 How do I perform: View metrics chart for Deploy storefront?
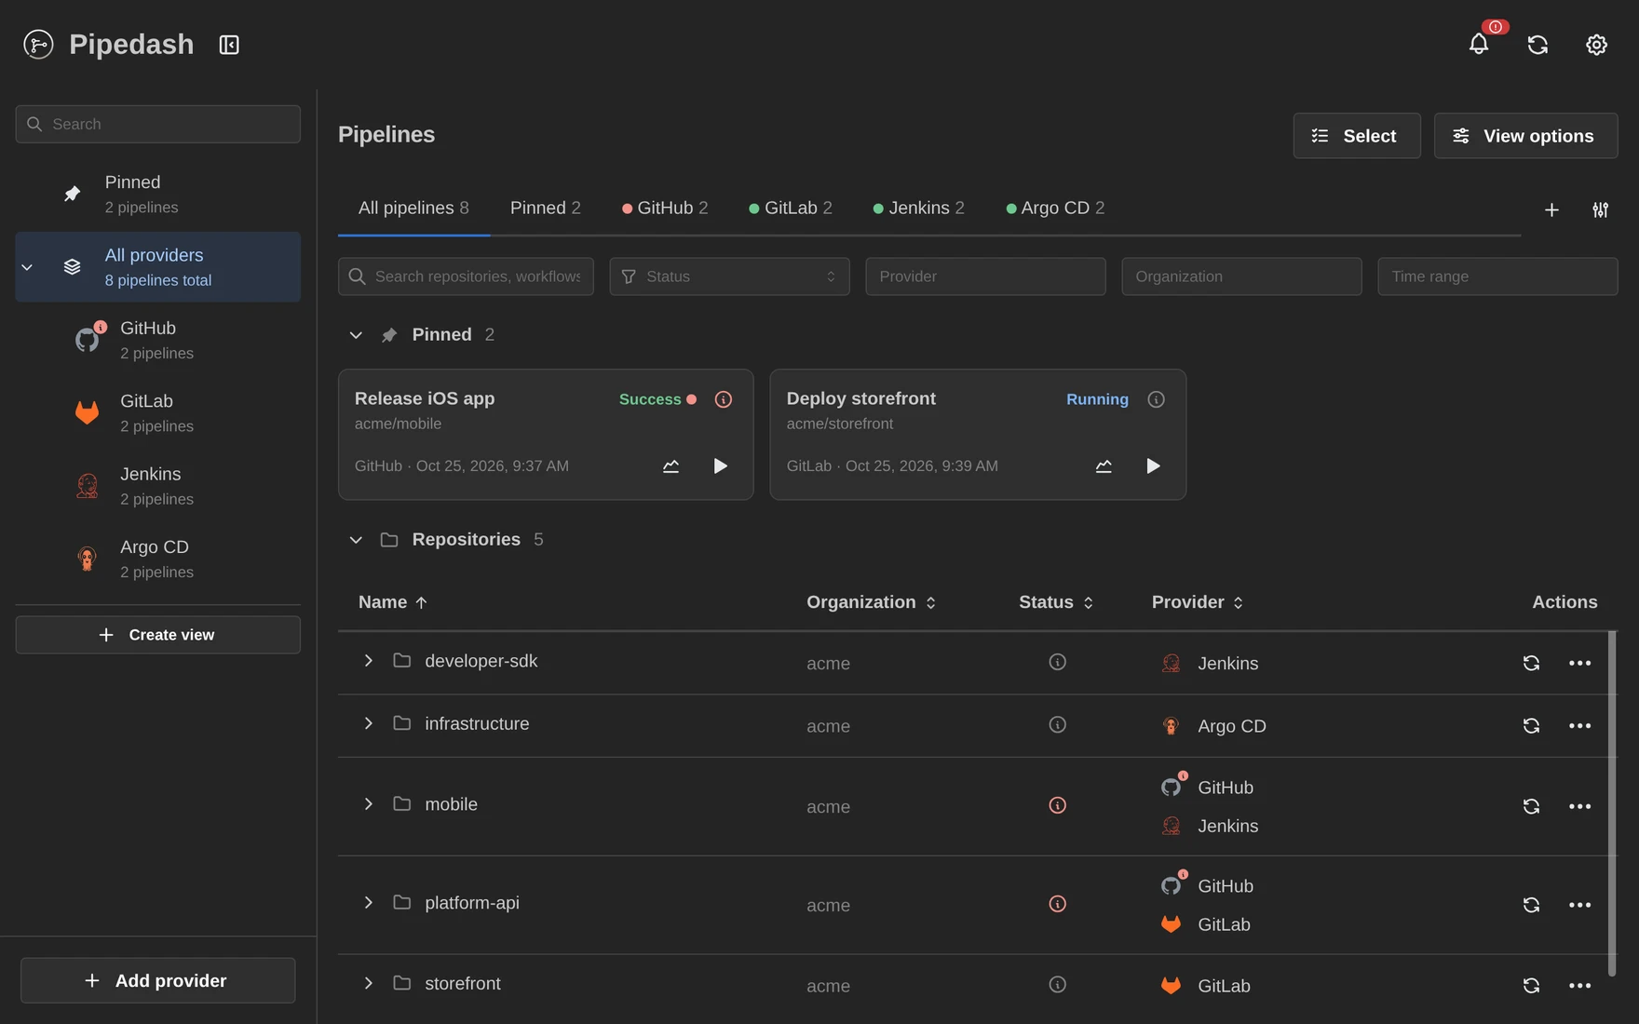click(1104, 466)
